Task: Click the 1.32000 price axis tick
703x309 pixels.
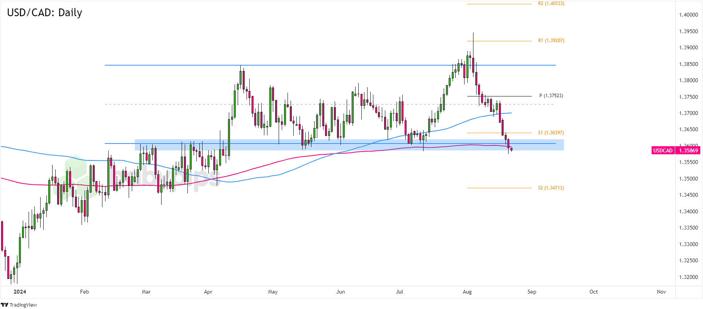Action: pyautogui.click(x=688, y=277)
